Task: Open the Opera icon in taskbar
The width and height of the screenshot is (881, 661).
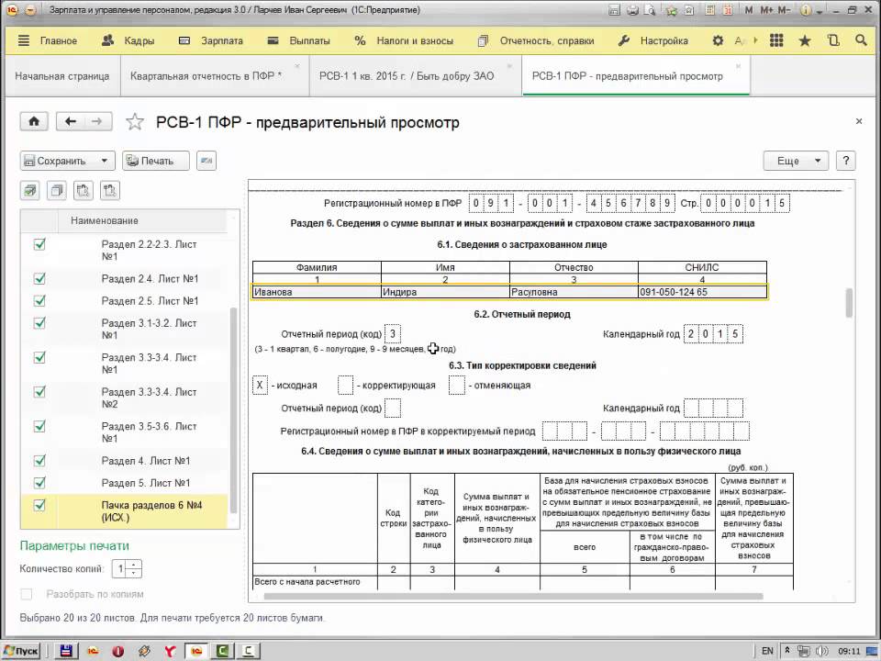Action: click(x=118, y=651)
